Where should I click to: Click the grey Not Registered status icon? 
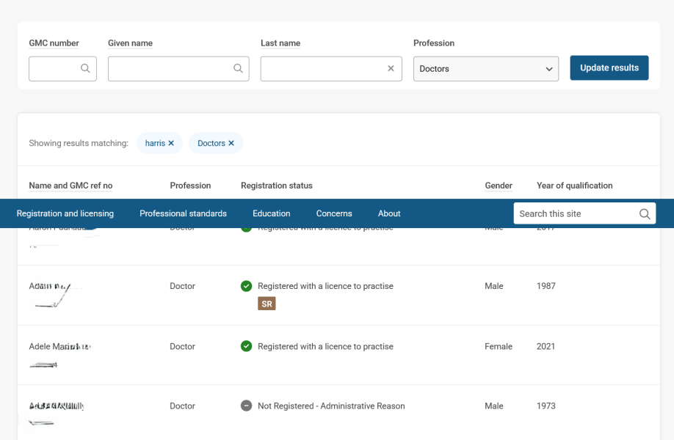pyautogui.click(x=247, y=406)
